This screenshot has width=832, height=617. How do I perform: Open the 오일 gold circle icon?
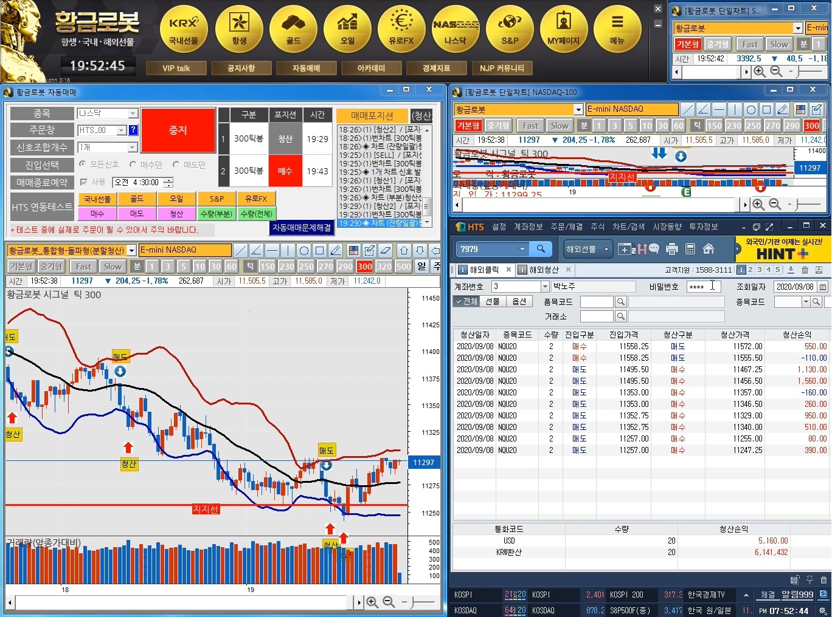pos(347,28)
